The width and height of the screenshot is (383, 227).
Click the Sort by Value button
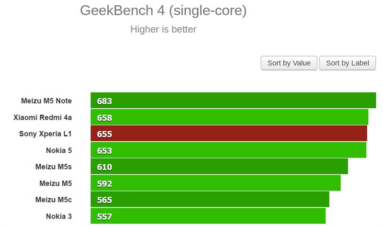pos(289,63)
